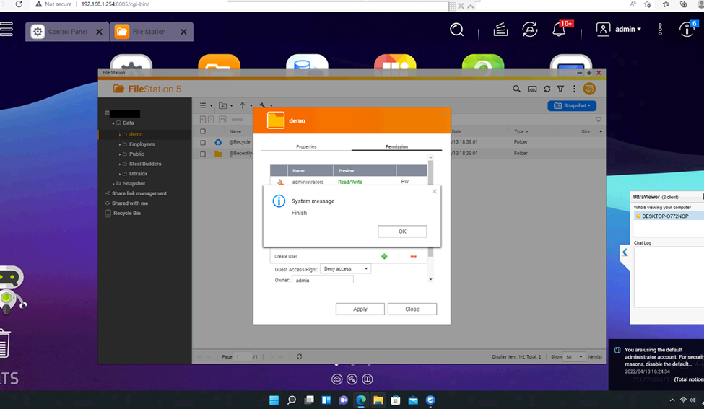The image size is (704, 409).
Task: Click OK in the System message dialog
Action: (402, 232)
